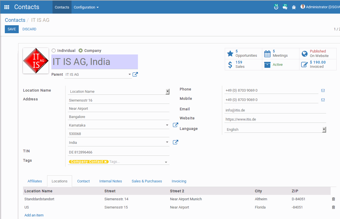
Task: Delete the Standdardstandort location row
Action: [333, 199]
